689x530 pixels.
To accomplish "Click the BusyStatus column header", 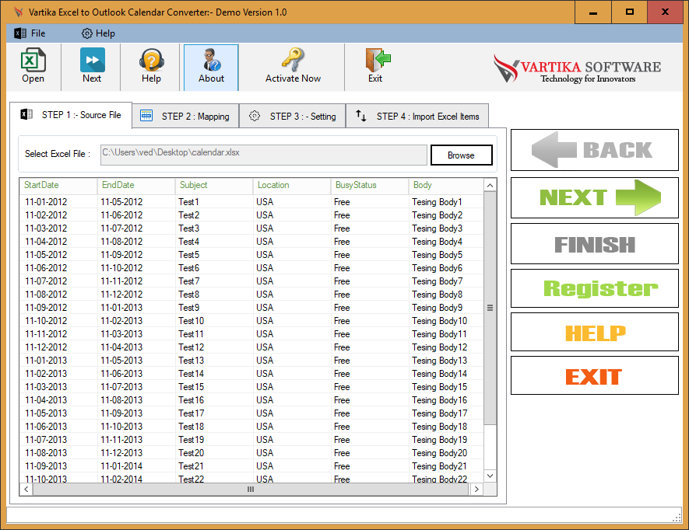I will pos(370,185).
